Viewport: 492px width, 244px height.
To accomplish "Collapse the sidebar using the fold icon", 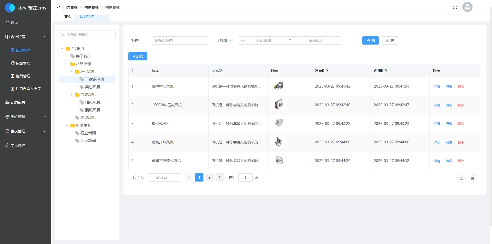I will [x=59, y=8].
